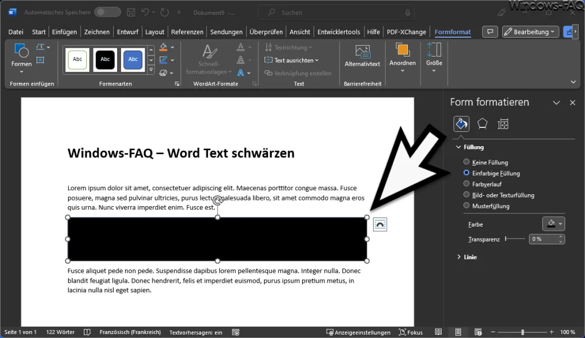The width and height of the screenshot is (585, 338).
Task: Click the Alternativtext button
Action: [362, 56]
